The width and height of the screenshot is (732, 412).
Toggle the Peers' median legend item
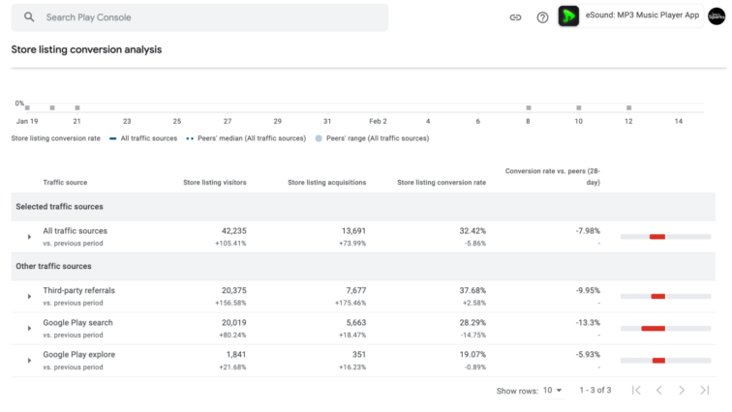(x=247, y=138)
